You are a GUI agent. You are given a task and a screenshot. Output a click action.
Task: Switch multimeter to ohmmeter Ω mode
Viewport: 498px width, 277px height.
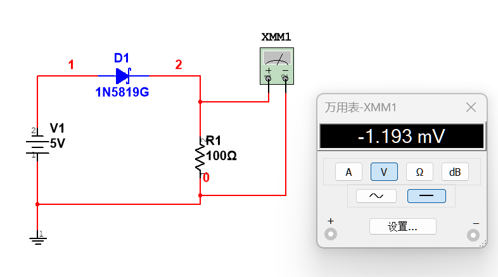(x=419, y=172)
